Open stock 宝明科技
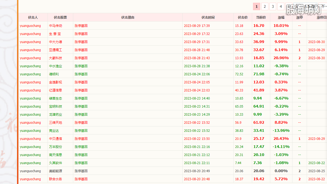This screenshot has width=327, height=184. pos(55,107)
